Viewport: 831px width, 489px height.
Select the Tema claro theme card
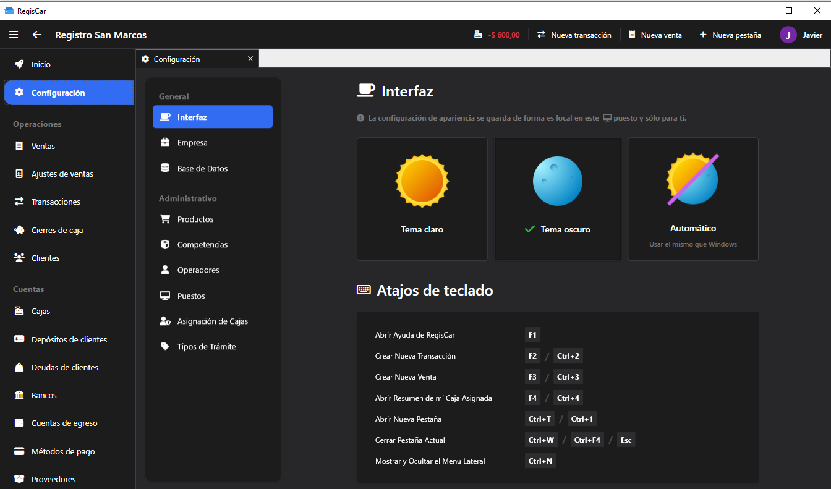422,199
